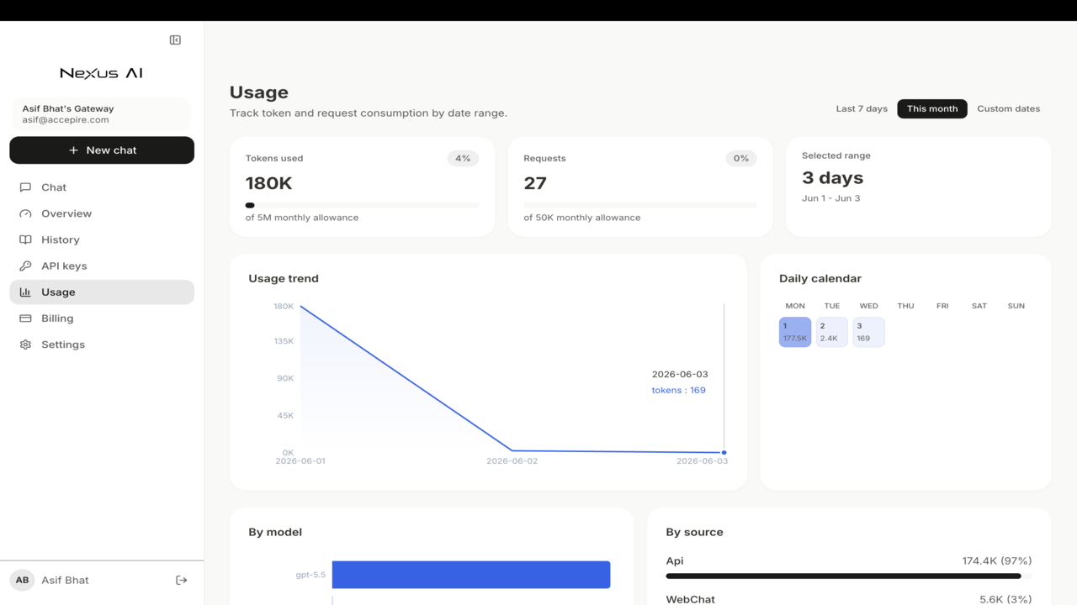The width and height of the screenshot is (1077, 605).
Task: Click the AB avatar circle
Action: (x=22, y=580)
